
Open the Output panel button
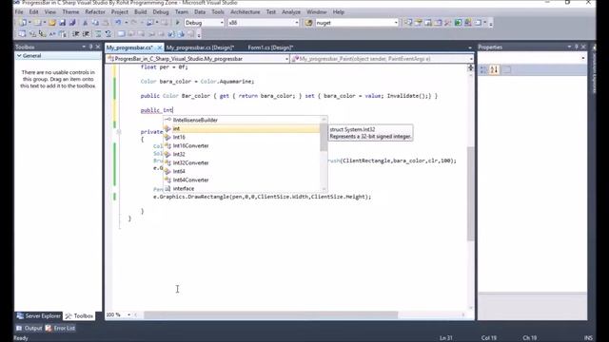(x=29, y=329)
